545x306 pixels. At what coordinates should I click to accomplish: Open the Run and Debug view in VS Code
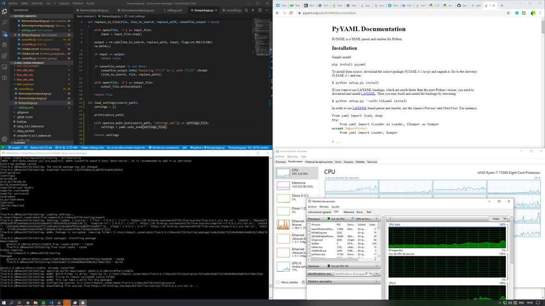coord(5,44)
